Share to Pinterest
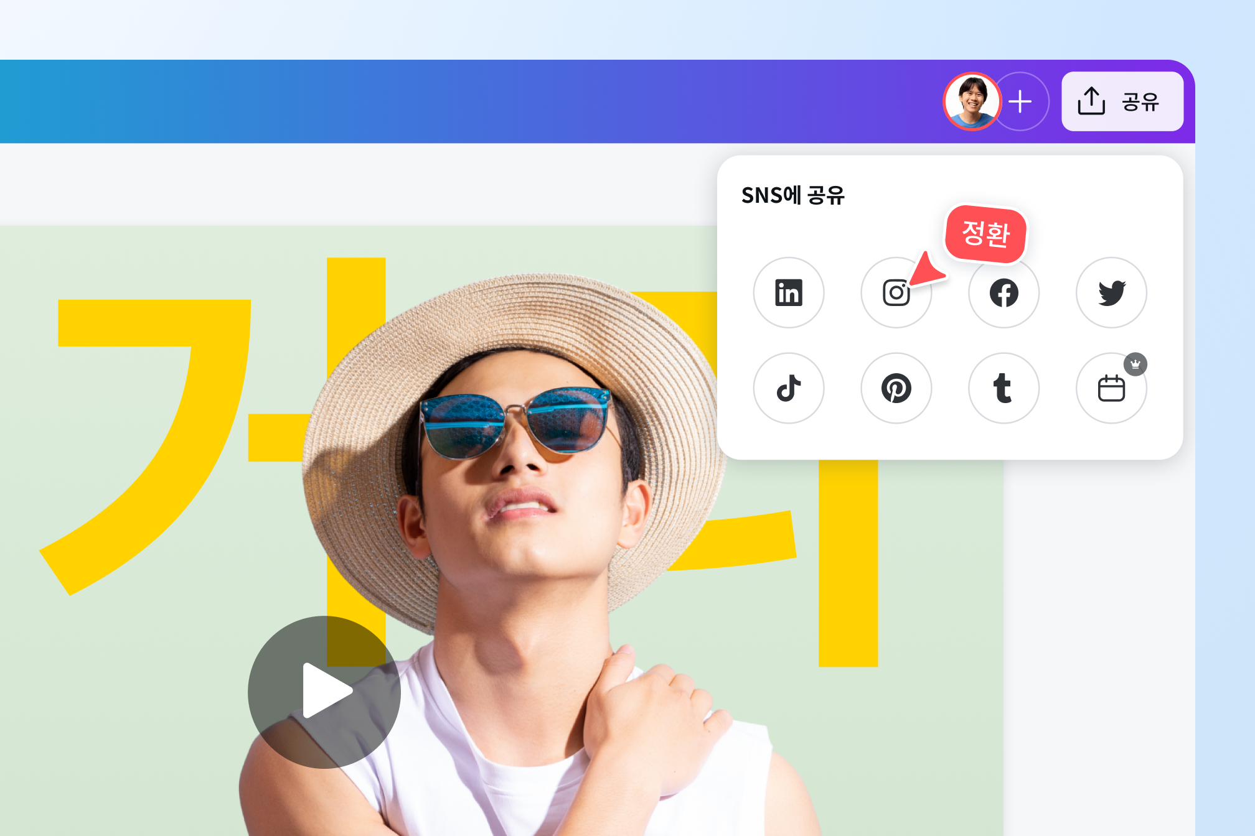Image resolution: width=1255 pixels, height=836 pixels. click(896, 388)
